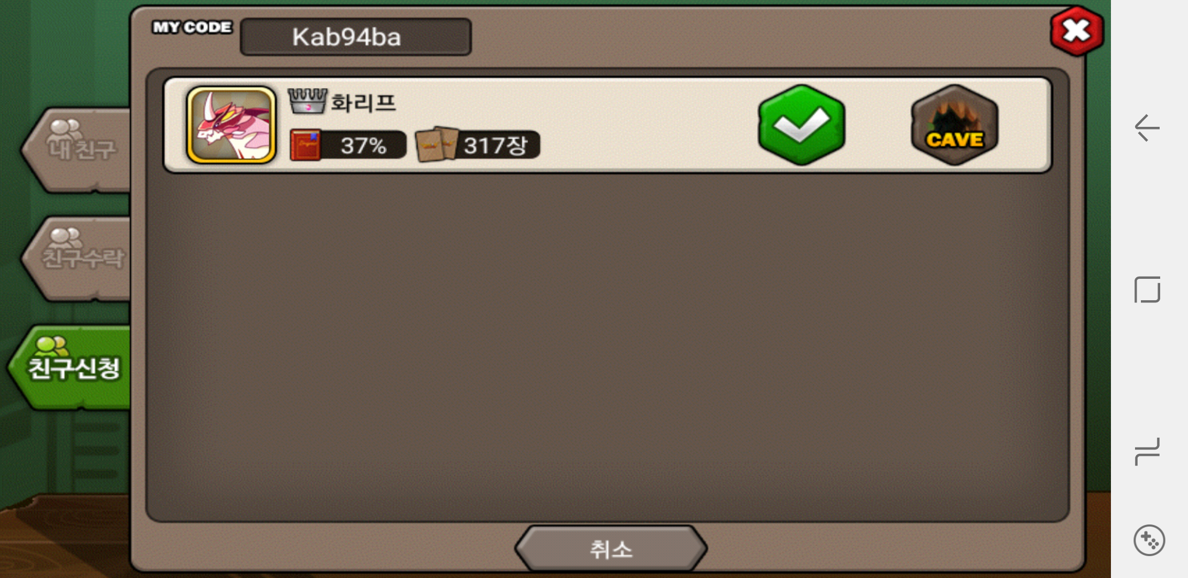1188x578 pixels.
Task: Tap the MY CODE label
Action: point(192,27)
